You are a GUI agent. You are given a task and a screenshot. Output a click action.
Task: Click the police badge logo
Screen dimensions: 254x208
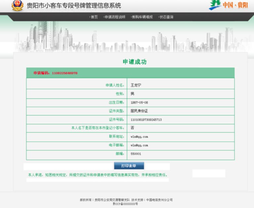tap(17, 6)
